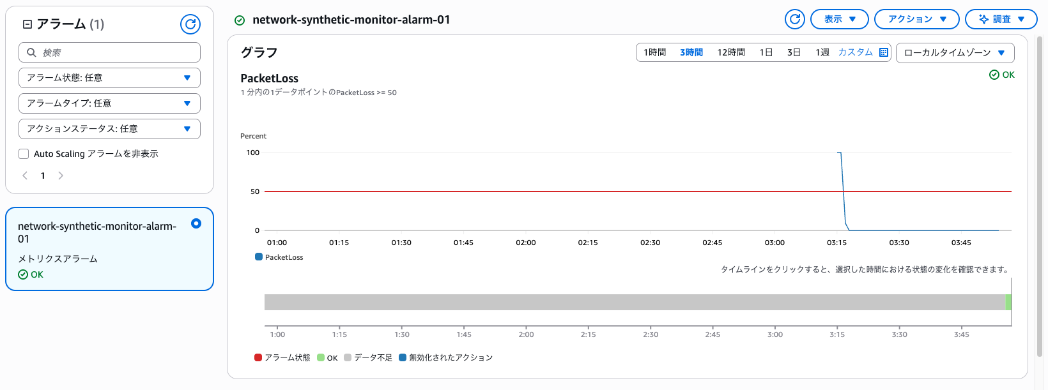Refresh the alarm list with circular arrow
This screenshot has width=1048, height=390.
(190, 24)
